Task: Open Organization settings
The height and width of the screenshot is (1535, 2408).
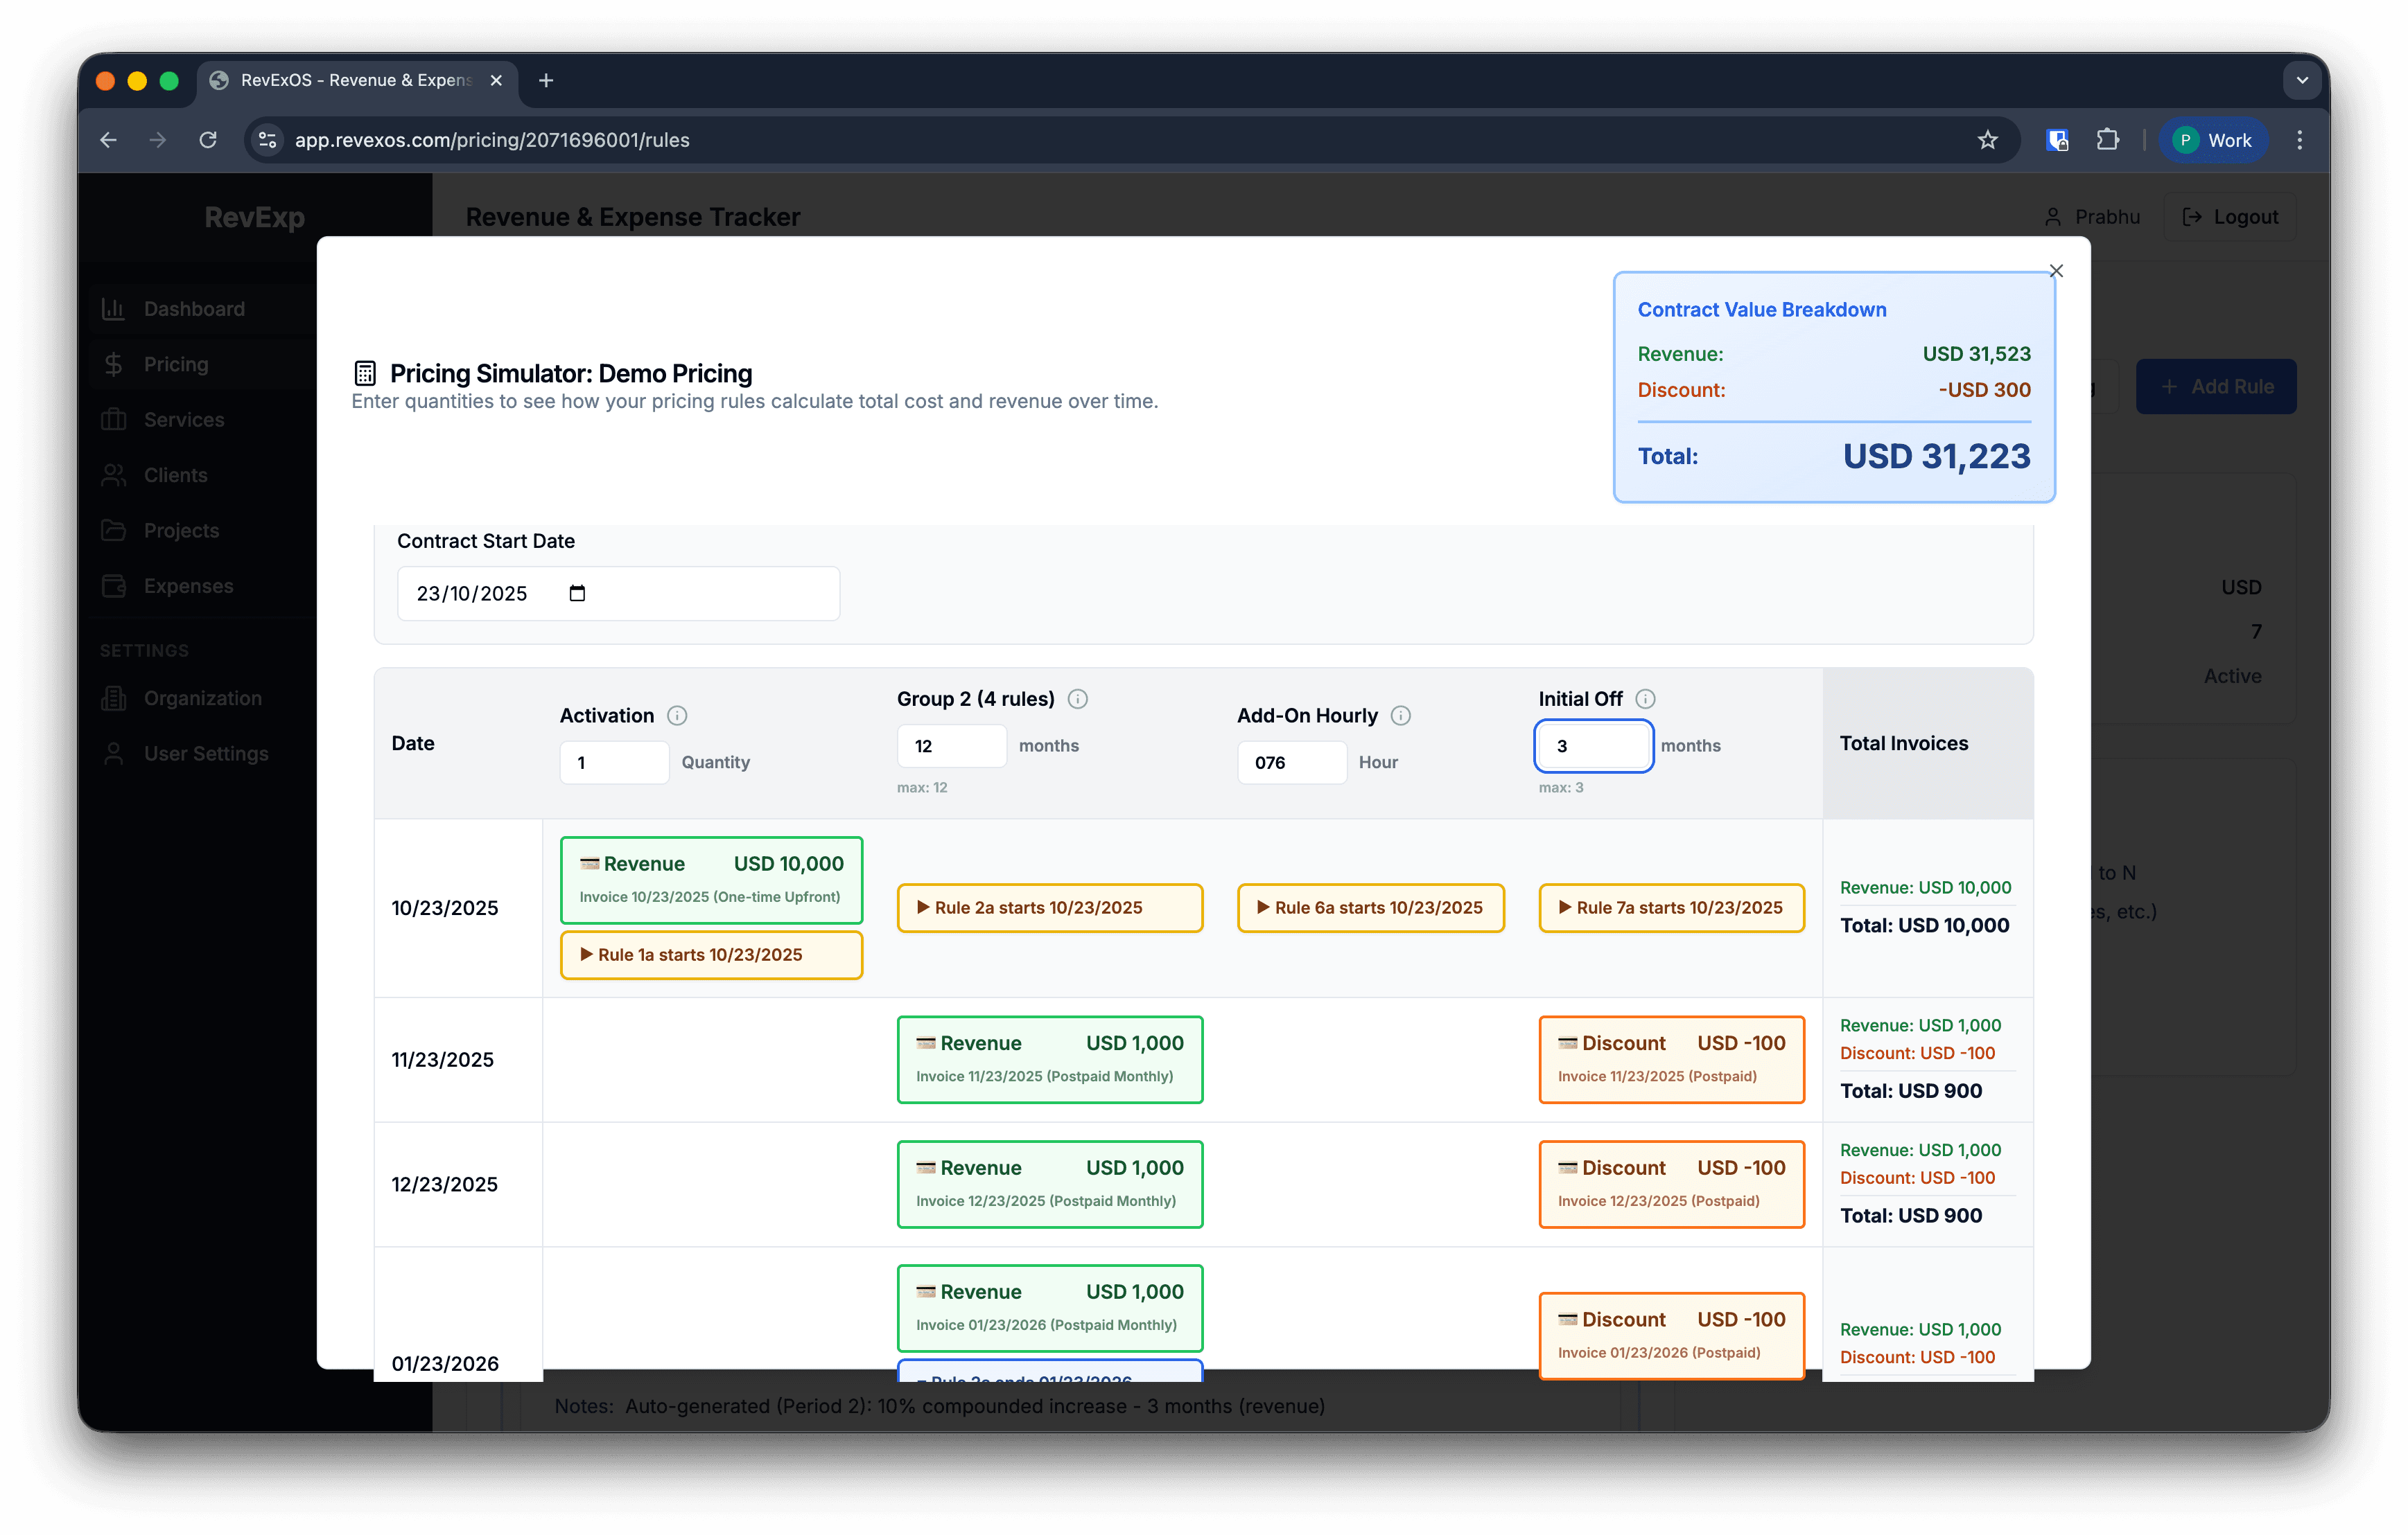Action: [x=202, y=698]
